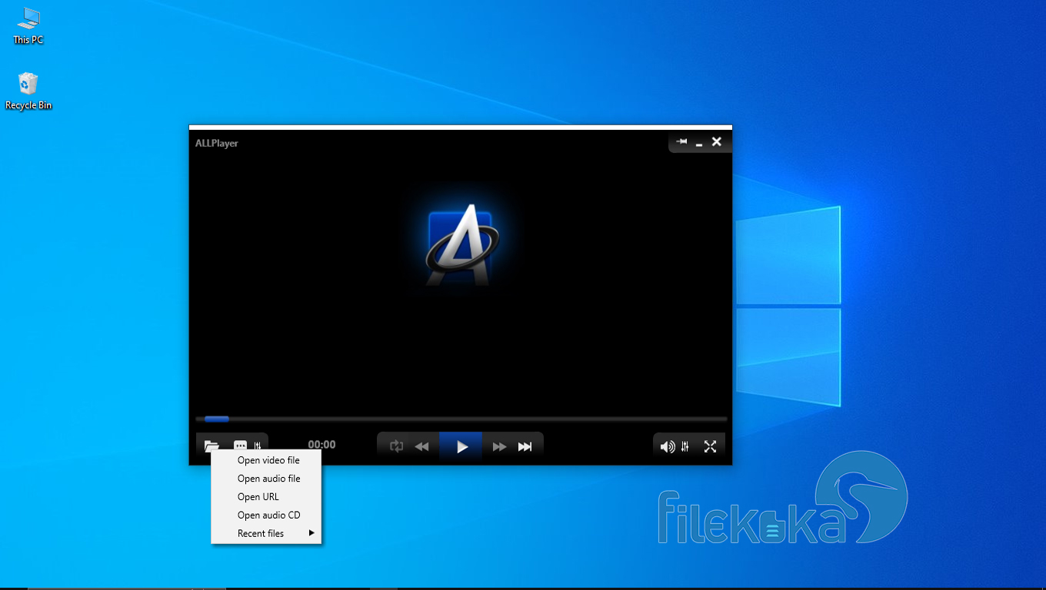Skip to next track button
This screenshot has width=1046, height=590.
(525, 446)
